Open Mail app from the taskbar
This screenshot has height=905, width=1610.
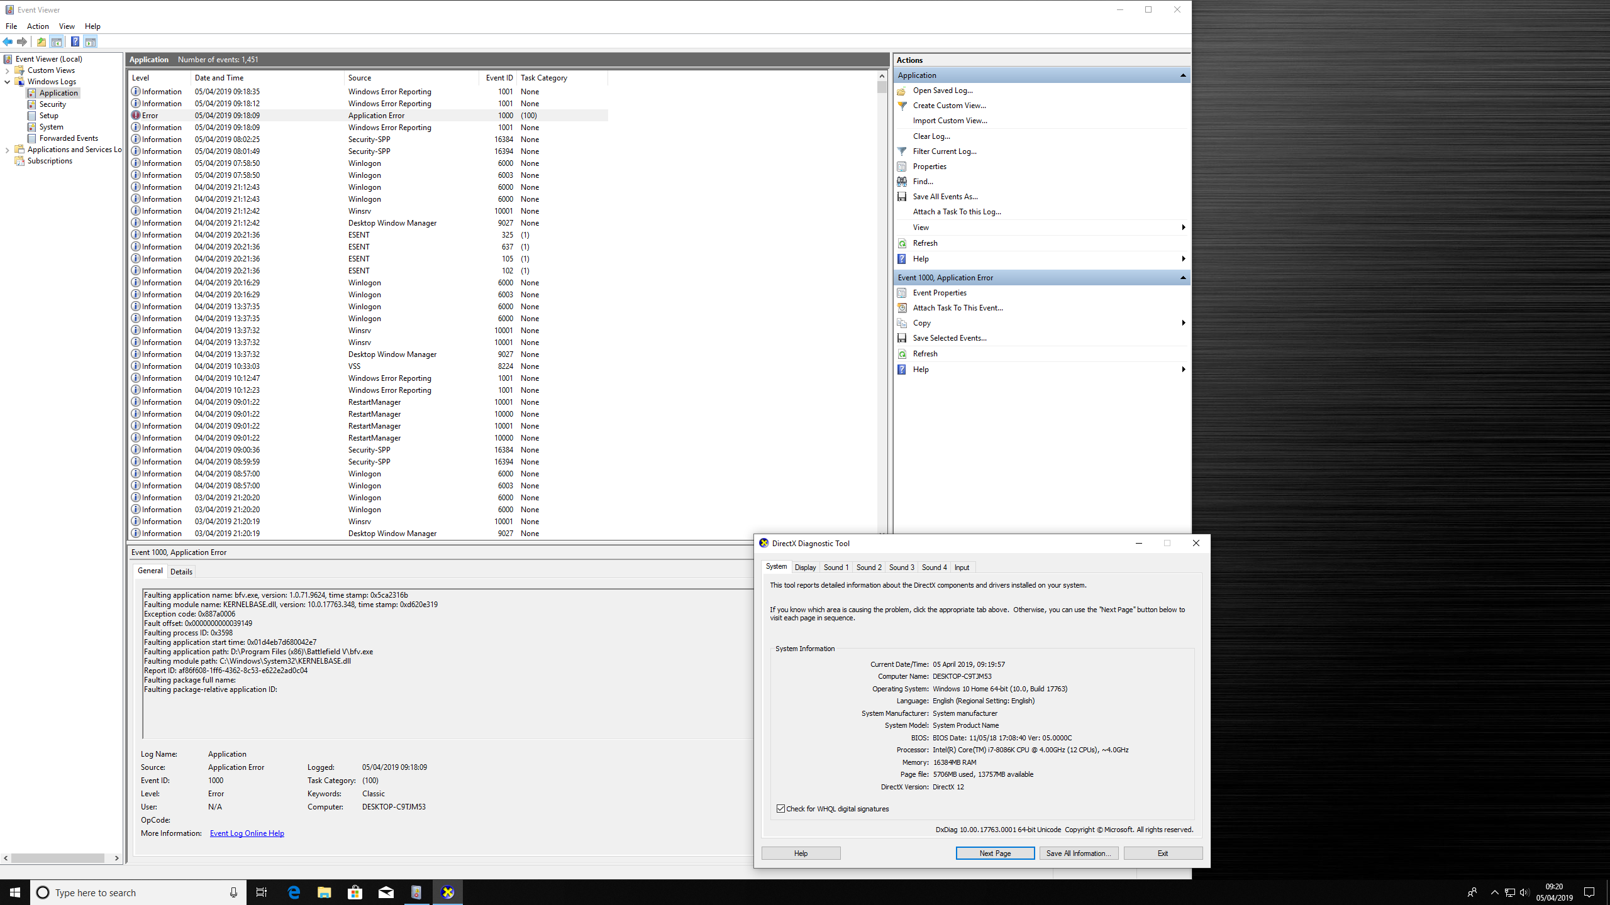pos(386,892)
